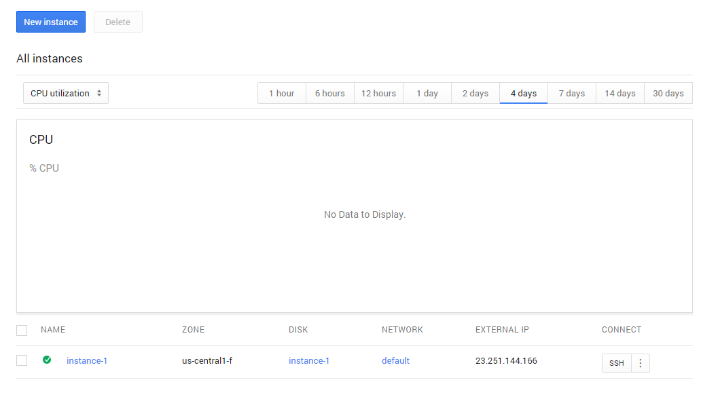Viewport: 701px width, 397px height.
Task: Click the CONNECT column header
Action: 622,330
